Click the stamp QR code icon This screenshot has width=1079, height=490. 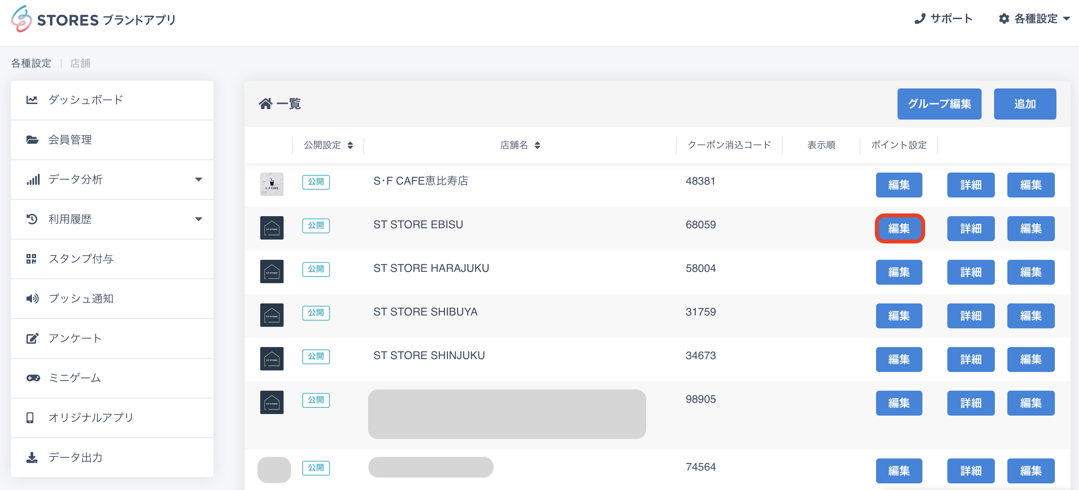click(32, 259)
